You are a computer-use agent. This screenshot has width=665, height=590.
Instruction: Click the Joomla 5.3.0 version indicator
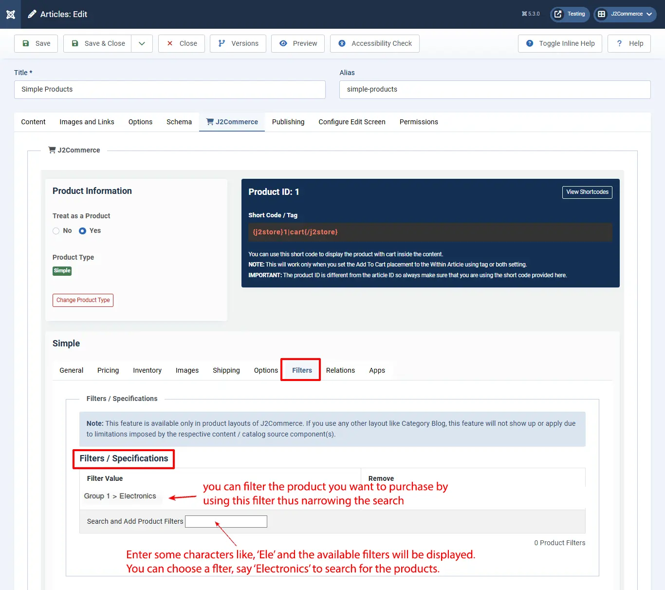[x=531, y=14]
